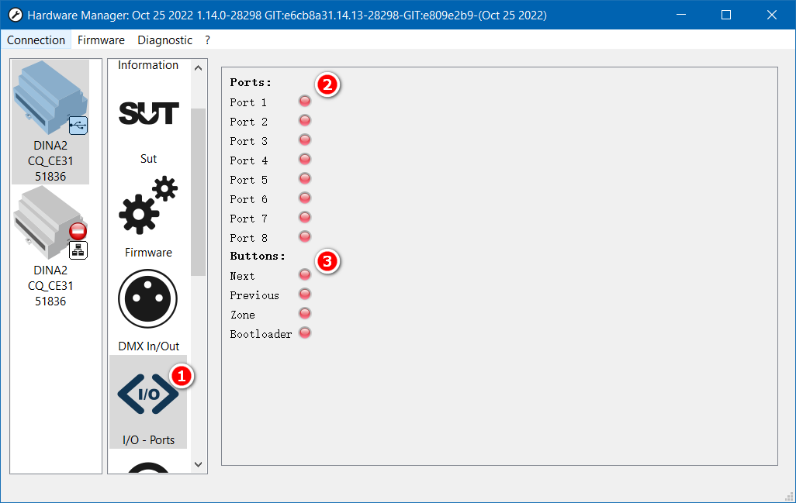Click the Bootloader button indicator
The width and height of the screenshot is (796, 503).
point(305,332)
